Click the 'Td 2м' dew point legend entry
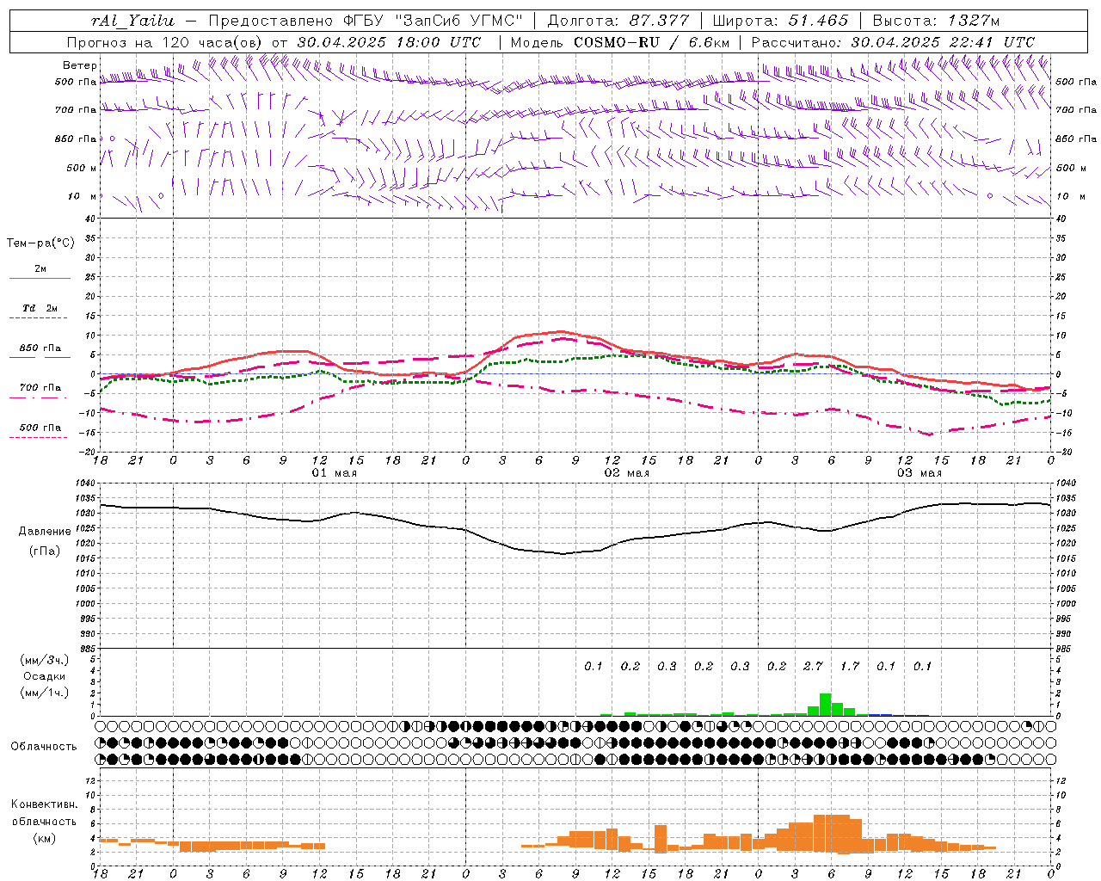 point(40,308)
